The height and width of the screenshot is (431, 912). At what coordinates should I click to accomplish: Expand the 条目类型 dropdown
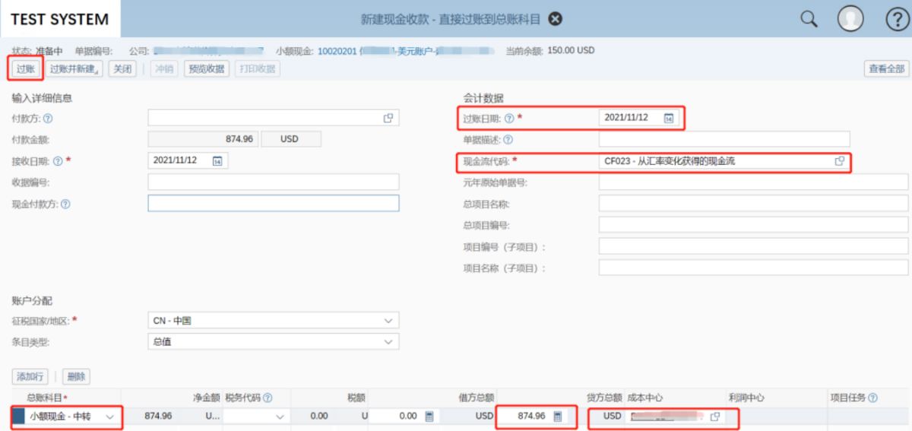pyautogui.click(x=389, y=342)
